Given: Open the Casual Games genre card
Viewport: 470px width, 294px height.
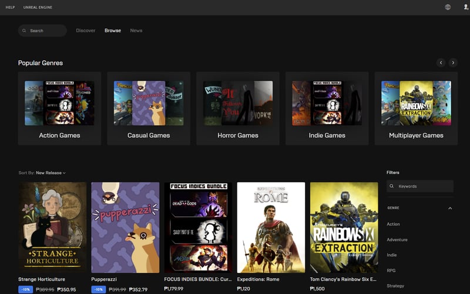Looking at the screenshot, I should (x=149, y=108).
